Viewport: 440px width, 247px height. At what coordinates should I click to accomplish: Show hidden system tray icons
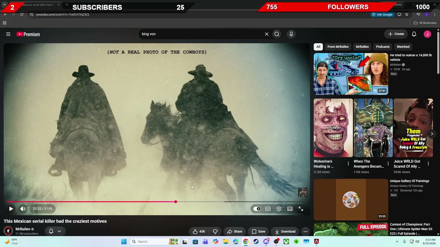[x=397, y=242]
